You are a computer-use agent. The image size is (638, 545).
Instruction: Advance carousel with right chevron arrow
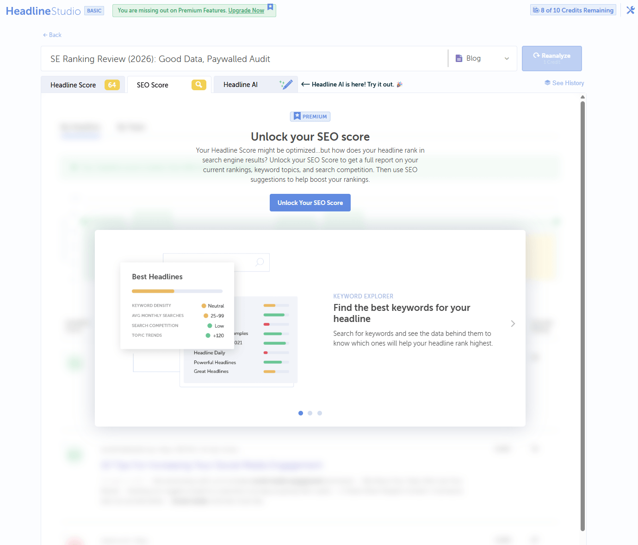(x=513, y=323)
